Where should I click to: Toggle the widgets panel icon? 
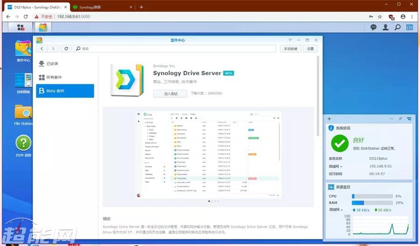tap(410, 27)
